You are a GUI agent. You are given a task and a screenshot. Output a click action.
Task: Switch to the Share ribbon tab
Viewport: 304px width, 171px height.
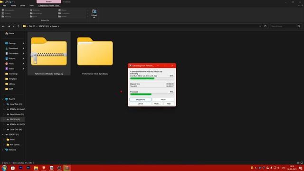[23, 6]
